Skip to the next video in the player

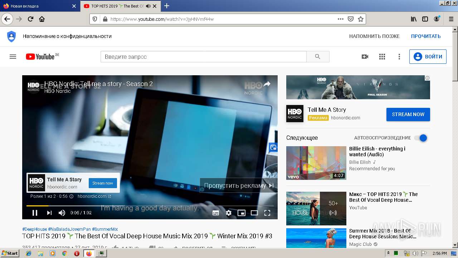tap(49, 213)
